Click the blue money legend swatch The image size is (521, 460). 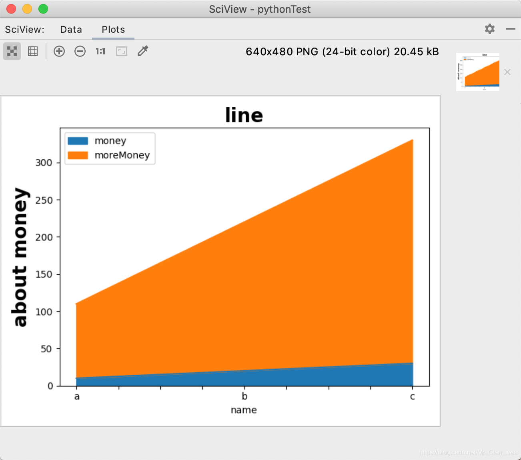(x=78, y=141)
